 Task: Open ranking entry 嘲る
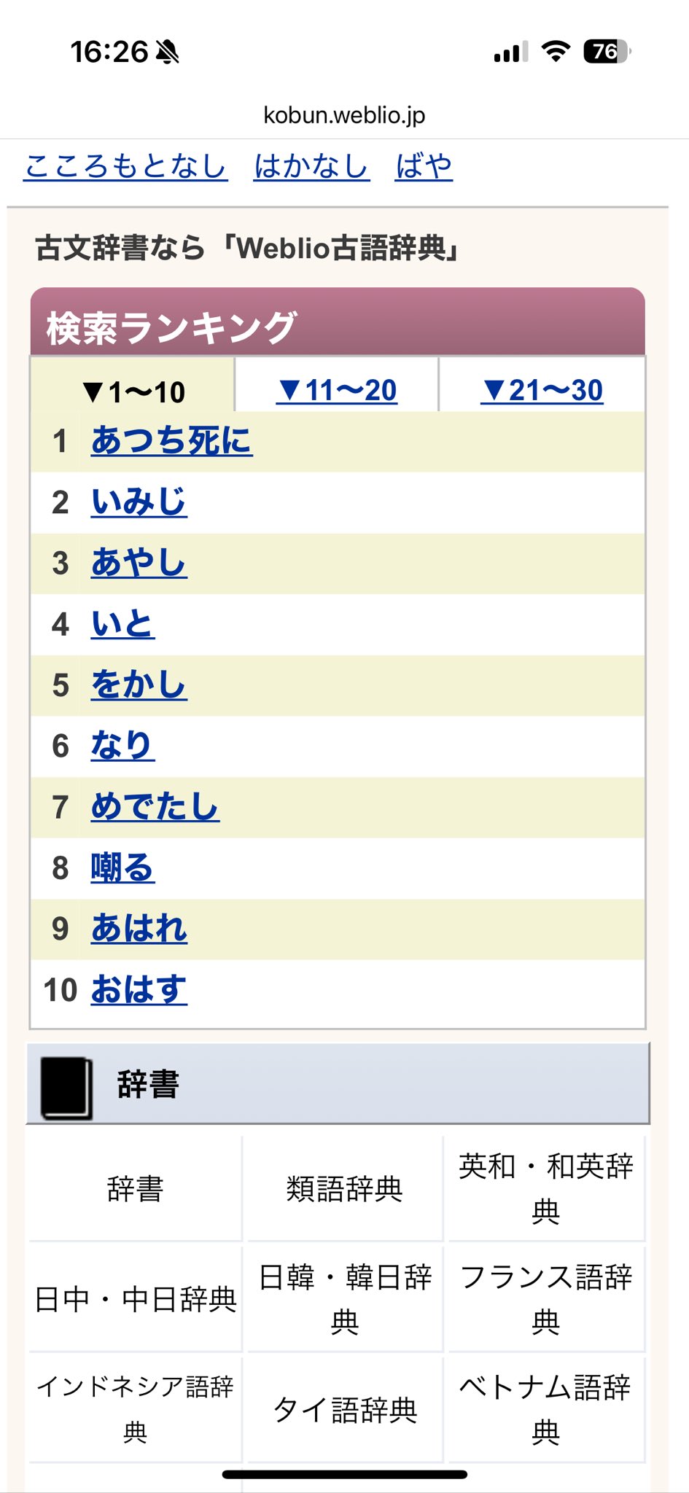pyautogui.click(x=122, y=868)
